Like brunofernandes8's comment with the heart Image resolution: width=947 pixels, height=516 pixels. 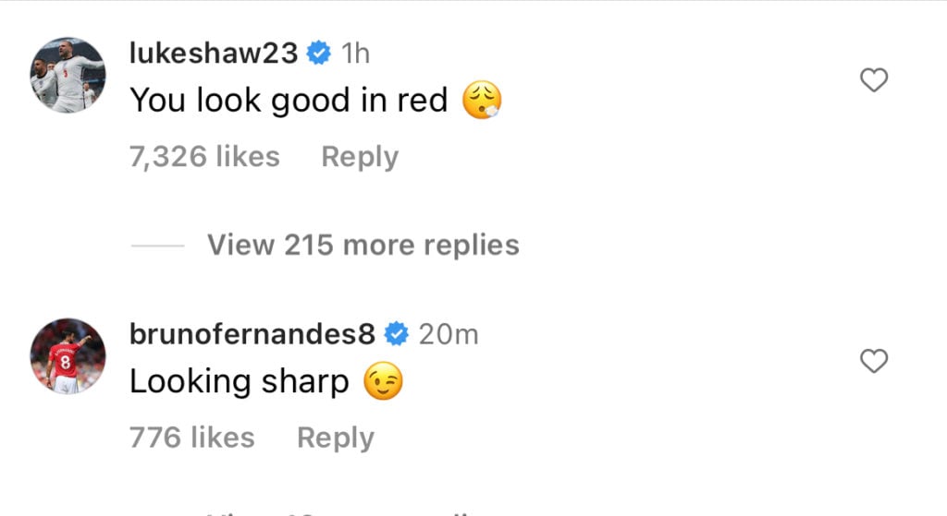coord(874,361)
